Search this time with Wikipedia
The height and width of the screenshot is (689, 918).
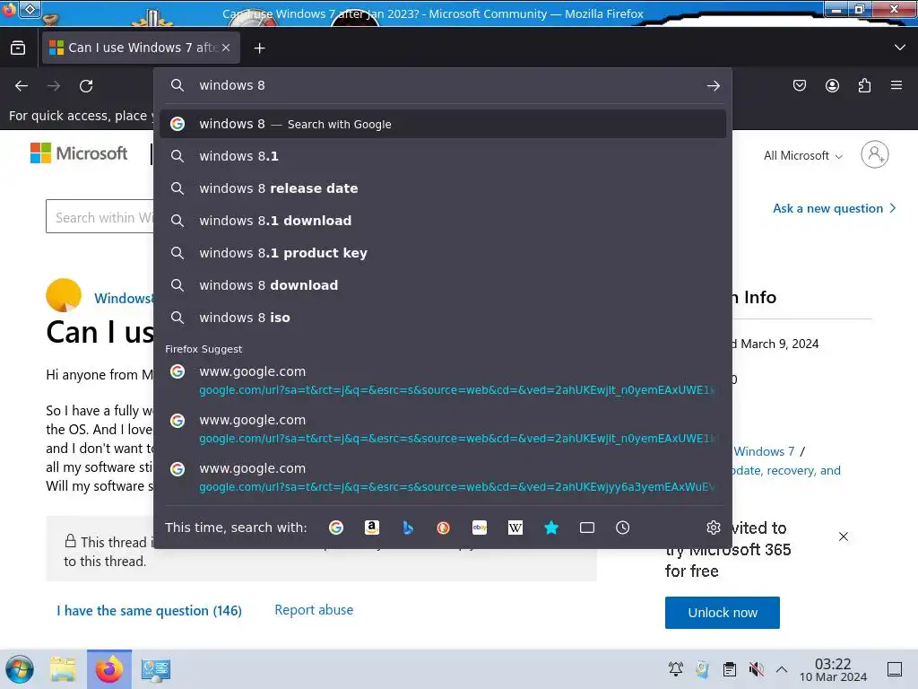515,528
